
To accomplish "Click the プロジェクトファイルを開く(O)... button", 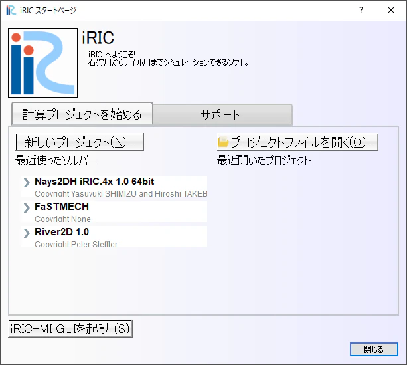I will 297,142.
